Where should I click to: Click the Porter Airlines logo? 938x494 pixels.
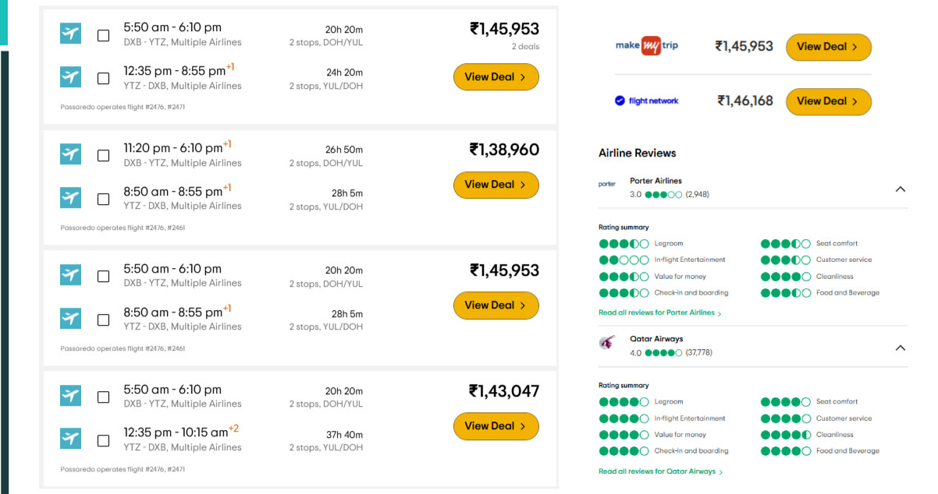click(607, 183)
